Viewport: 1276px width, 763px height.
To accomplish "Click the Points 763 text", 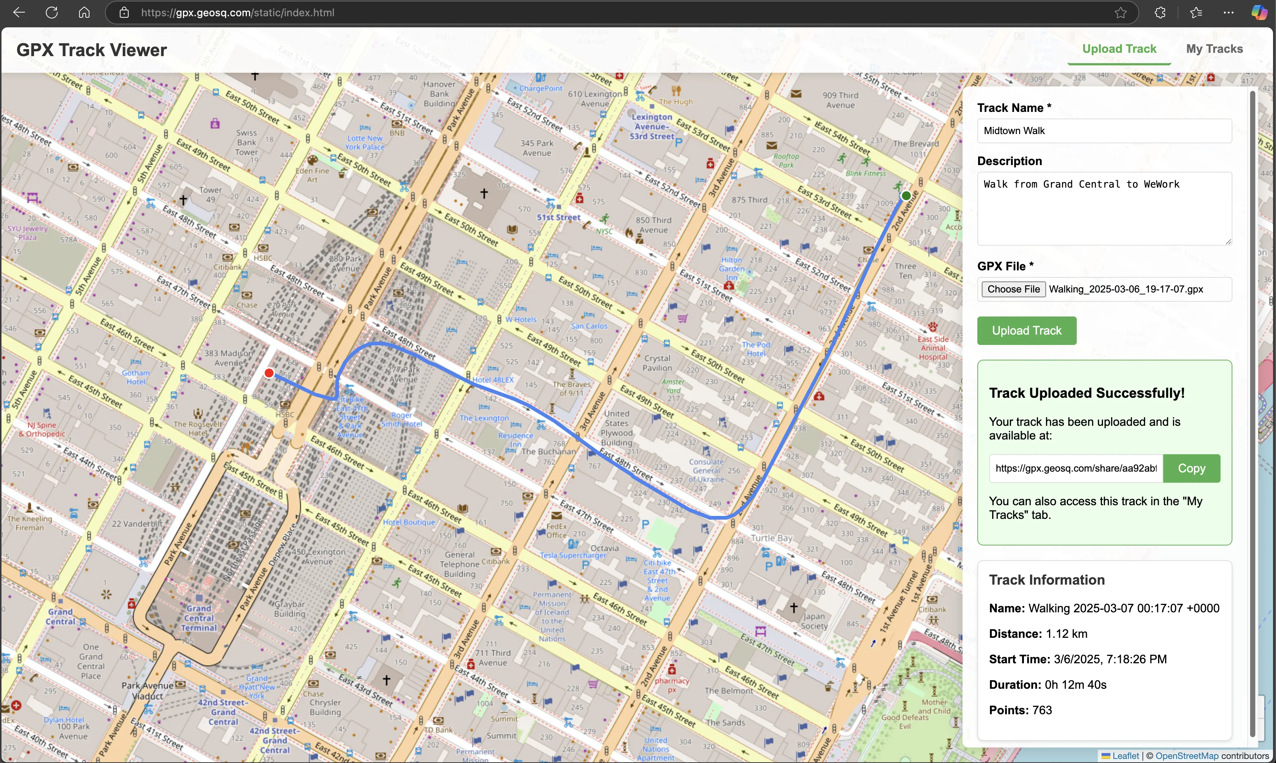I will 1020,710.
